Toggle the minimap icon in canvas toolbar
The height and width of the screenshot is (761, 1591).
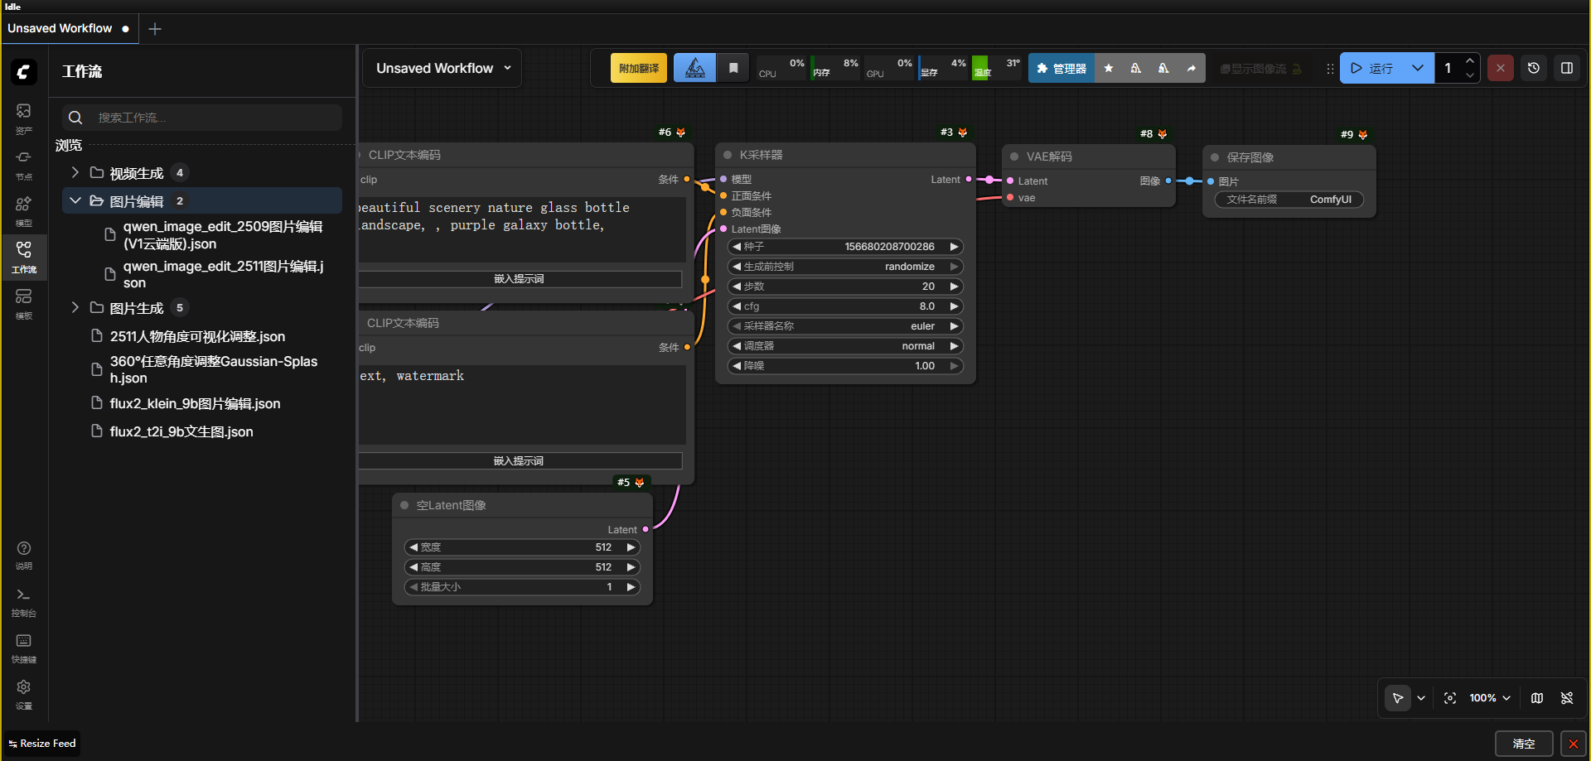[x=1537, y=698]
